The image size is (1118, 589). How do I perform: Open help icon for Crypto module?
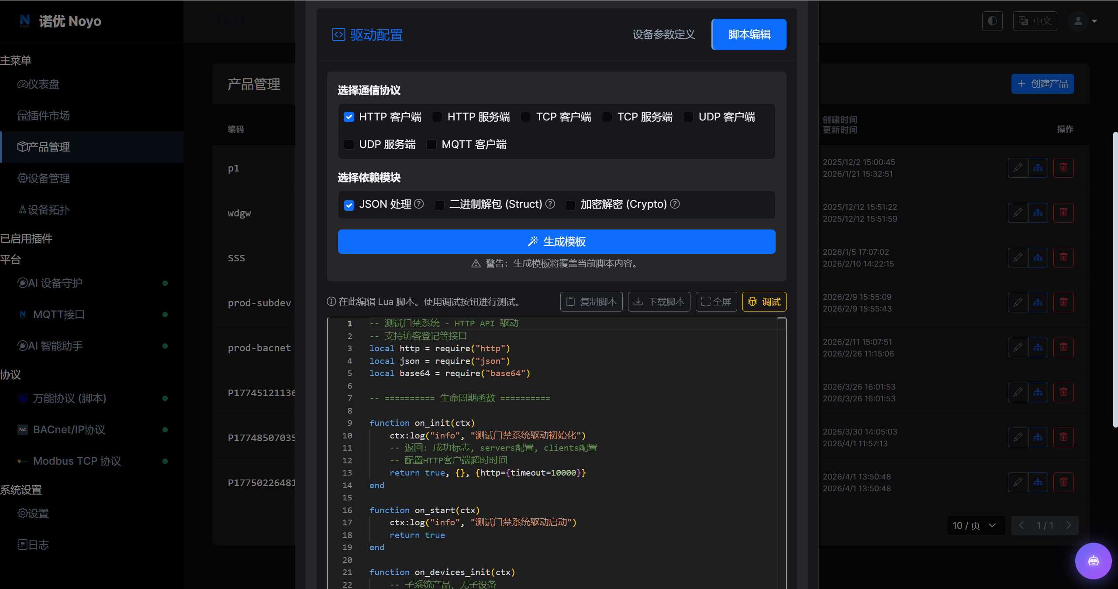(675, 204)
